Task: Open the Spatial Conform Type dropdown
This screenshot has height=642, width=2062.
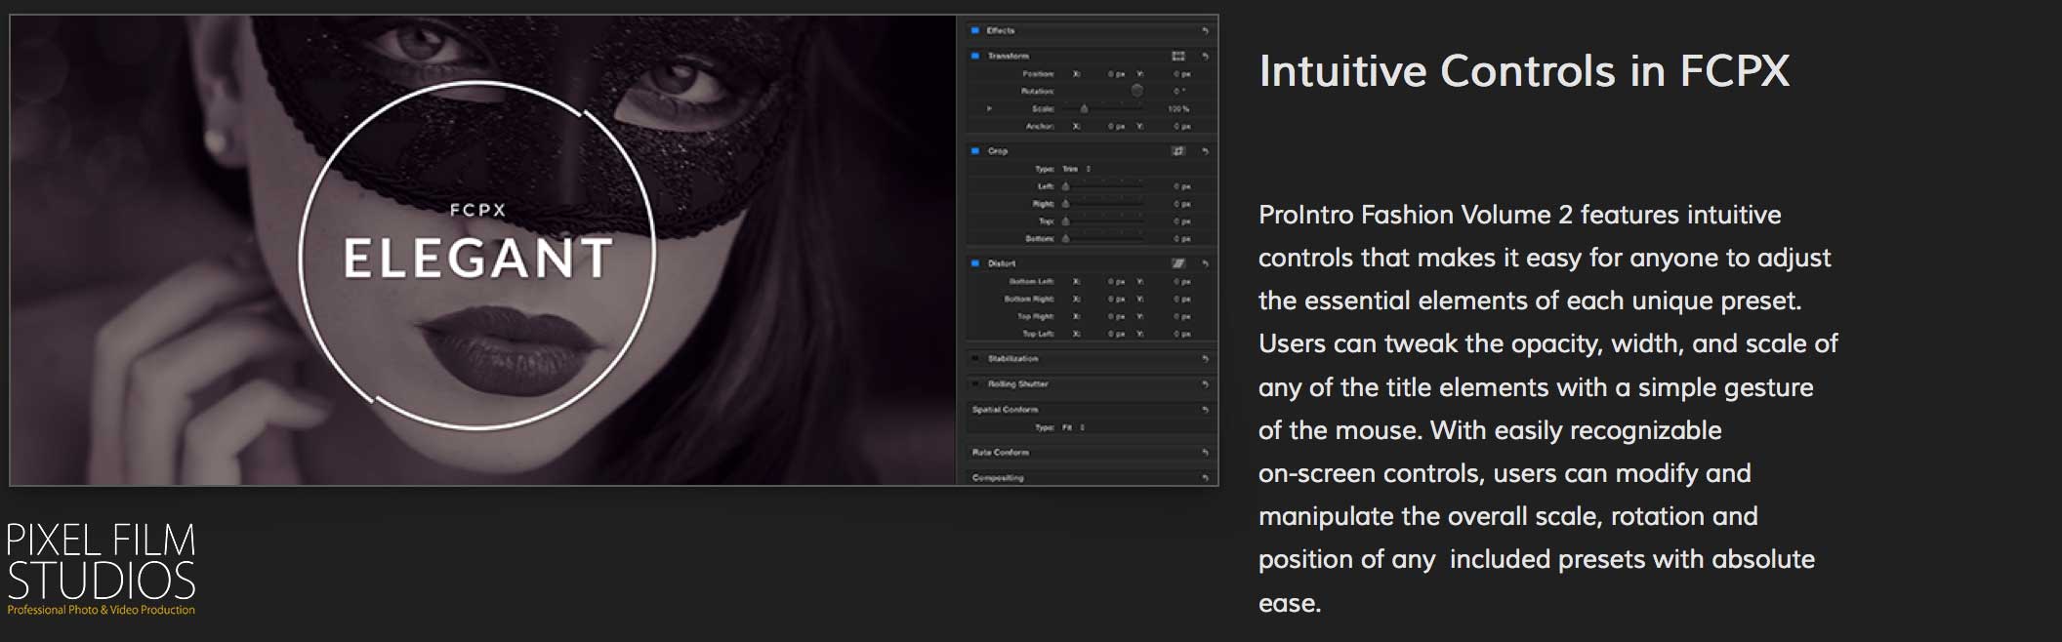Action: [x=1073, y=427]
